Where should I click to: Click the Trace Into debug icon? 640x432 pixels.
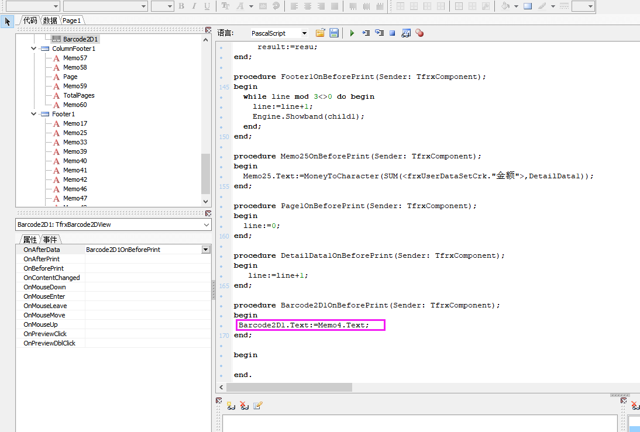click(x=366, y=33)
